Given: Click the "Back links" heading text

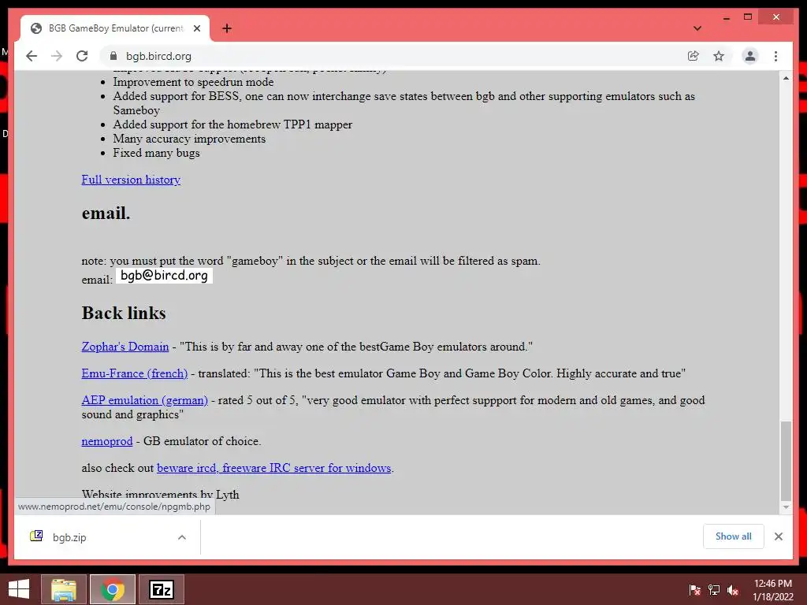Looking at the screenshot, I should tap(124, 313).
